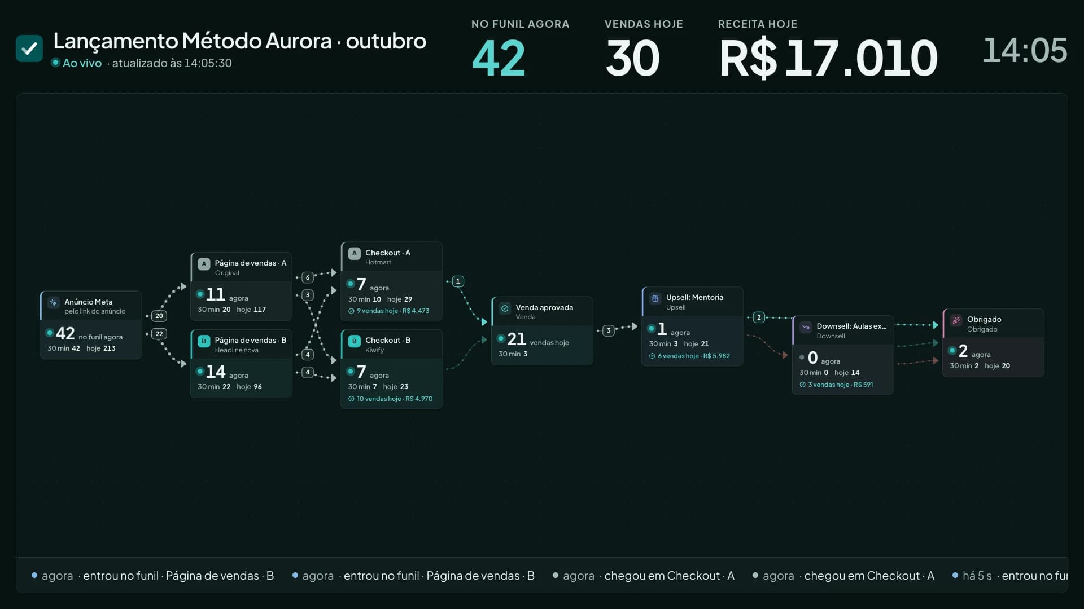Screen dimensions: 1084x609
Task: Click the check icon beside 6 vendas hoje
Action: pyautogui.click(x=652, y=356)
